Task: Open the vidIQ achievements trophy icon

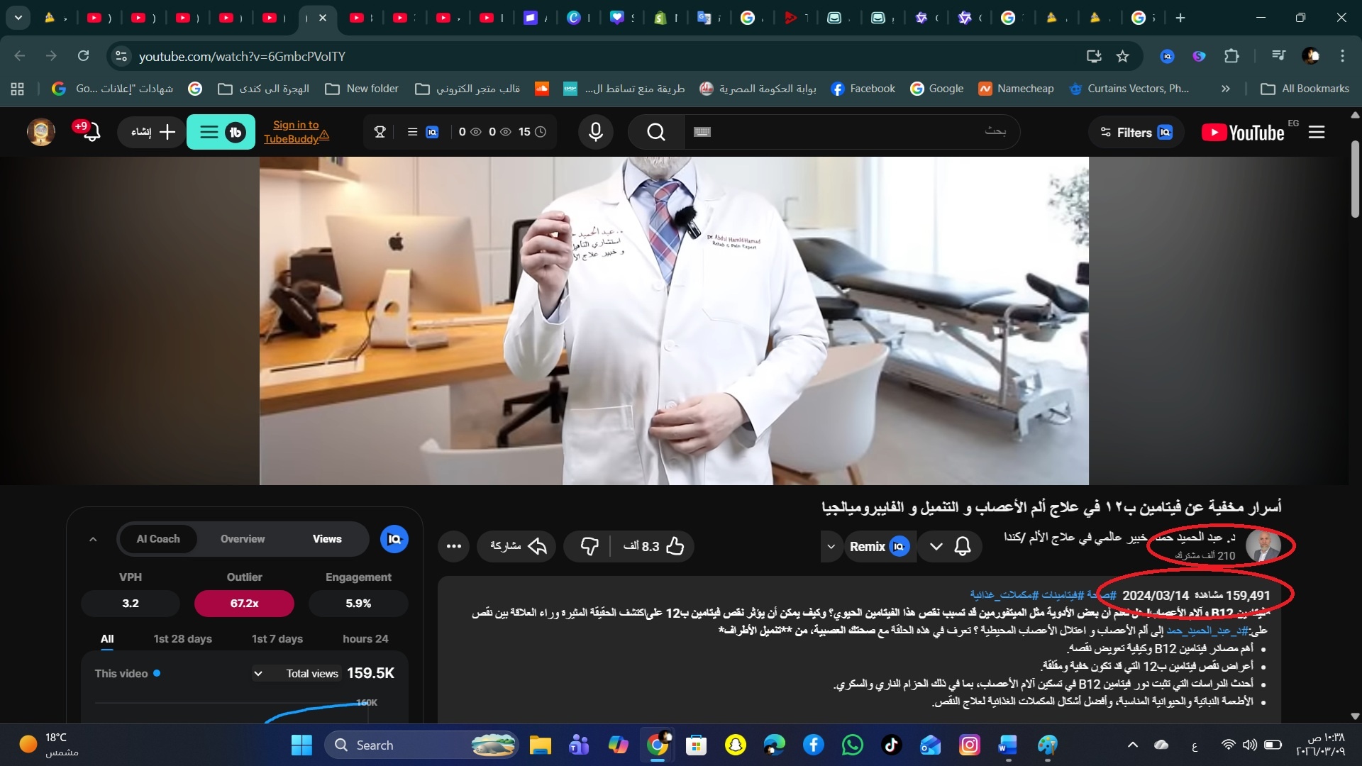Action: point(380,132)
